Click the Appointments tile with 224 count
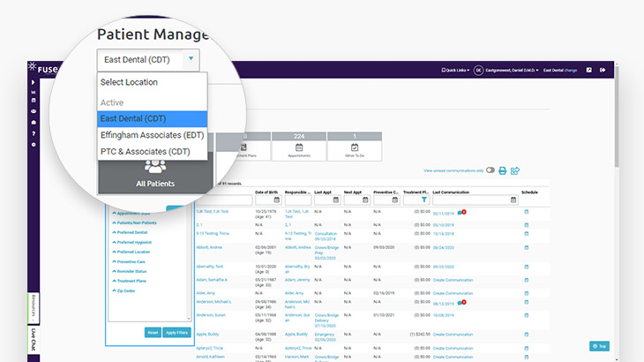The height and width of the screenshot is (362, 644). click(299, 147)
